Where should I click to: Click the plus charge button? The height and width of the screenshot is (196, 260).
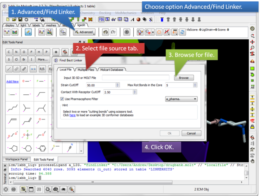tap(57, 52)
